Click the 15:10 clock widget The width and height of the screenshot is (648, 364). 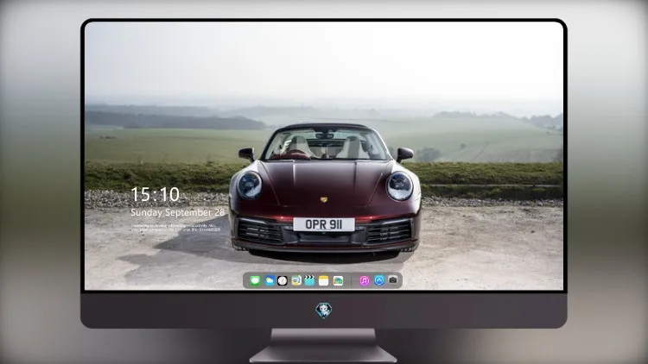click(155, 194)
